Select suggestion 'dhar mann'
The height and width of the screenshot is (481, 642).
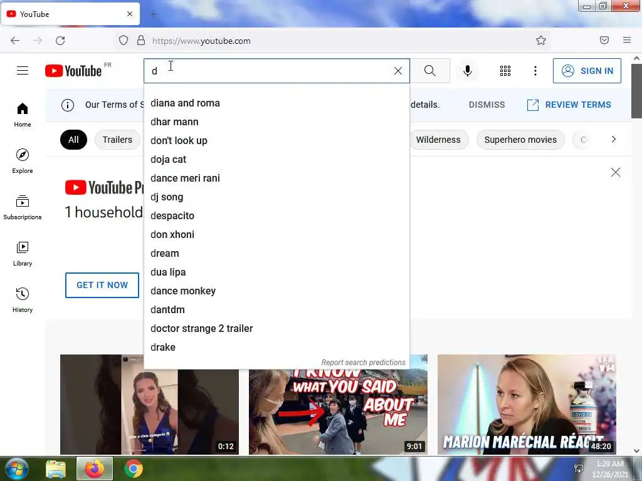(276, 122)
